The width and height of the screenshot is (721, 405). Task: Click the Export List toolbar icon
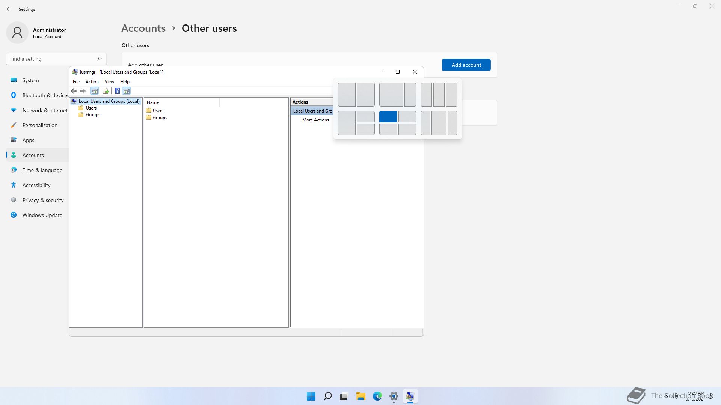click(106, 91)
